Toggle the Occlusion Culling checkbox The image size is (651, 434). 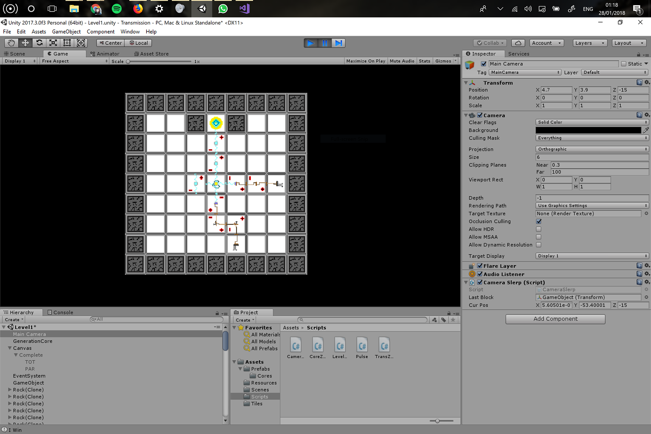[539, 221]
